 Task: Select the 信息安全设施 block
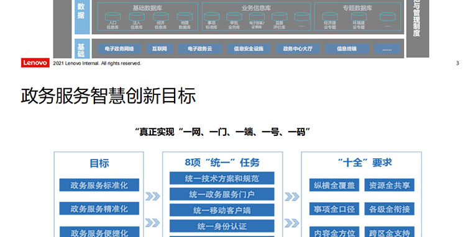(249, 48)
